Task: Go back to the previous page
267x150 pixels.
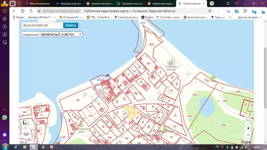Action: (14, 11)
